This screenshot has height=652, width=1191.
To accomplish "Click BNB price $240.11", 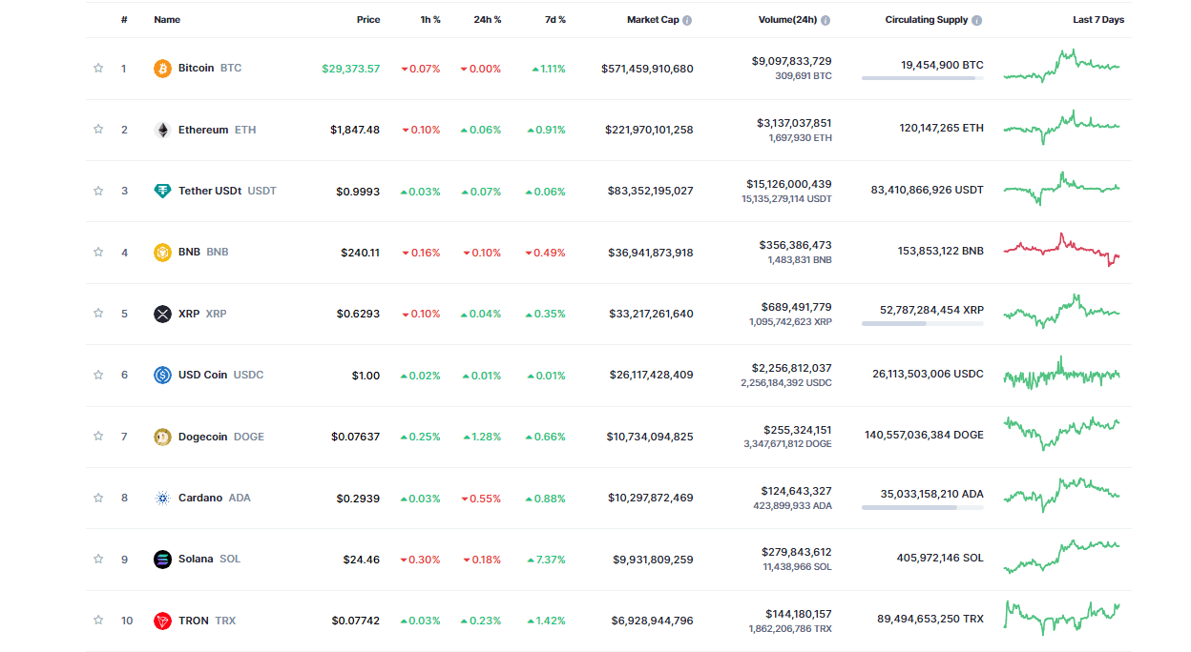I will pyautogui.click(x=361, y=253).
